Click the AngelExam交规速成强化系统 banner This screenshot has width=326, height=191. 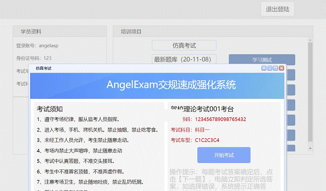pos(171,85)
